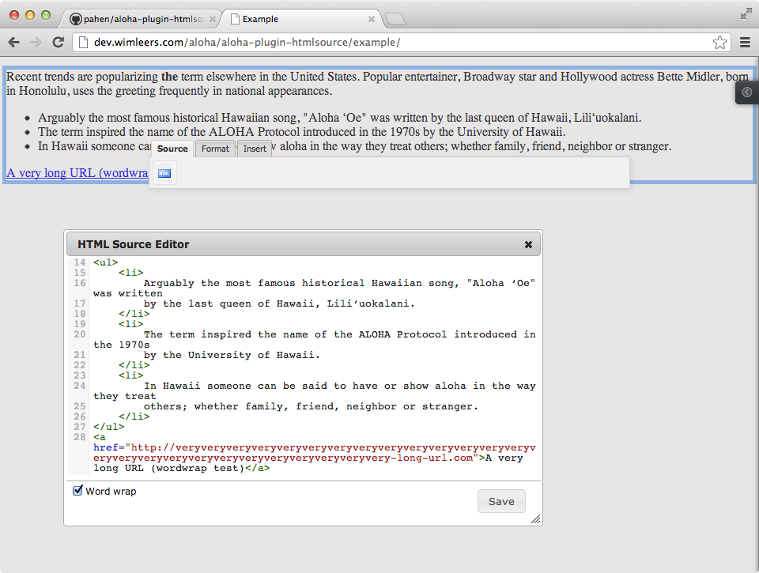This screenshot has height=573, width=759.
Task: Close the pahen/aloha-plugin-htmlsource tab
Action: click(x=213, y=19)
